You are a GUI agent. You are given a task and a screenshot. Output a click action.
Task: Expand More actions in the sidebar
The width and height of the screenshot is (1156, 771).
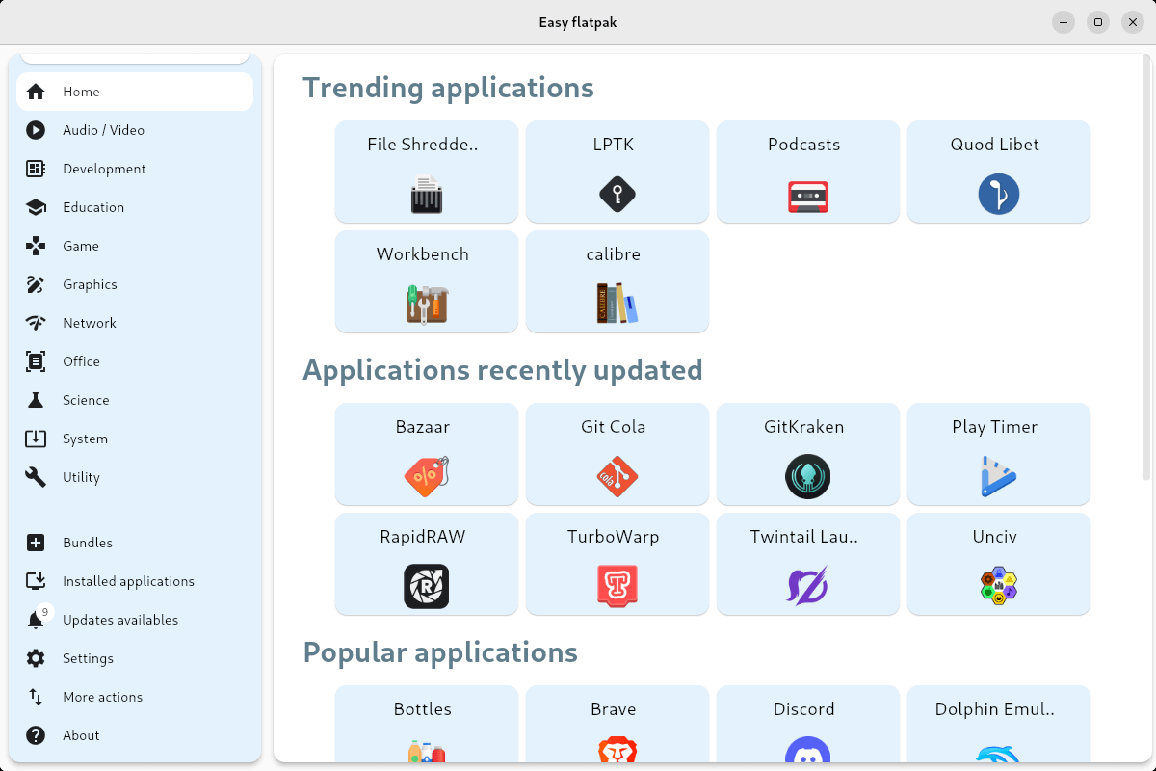[x=102, y=697]
